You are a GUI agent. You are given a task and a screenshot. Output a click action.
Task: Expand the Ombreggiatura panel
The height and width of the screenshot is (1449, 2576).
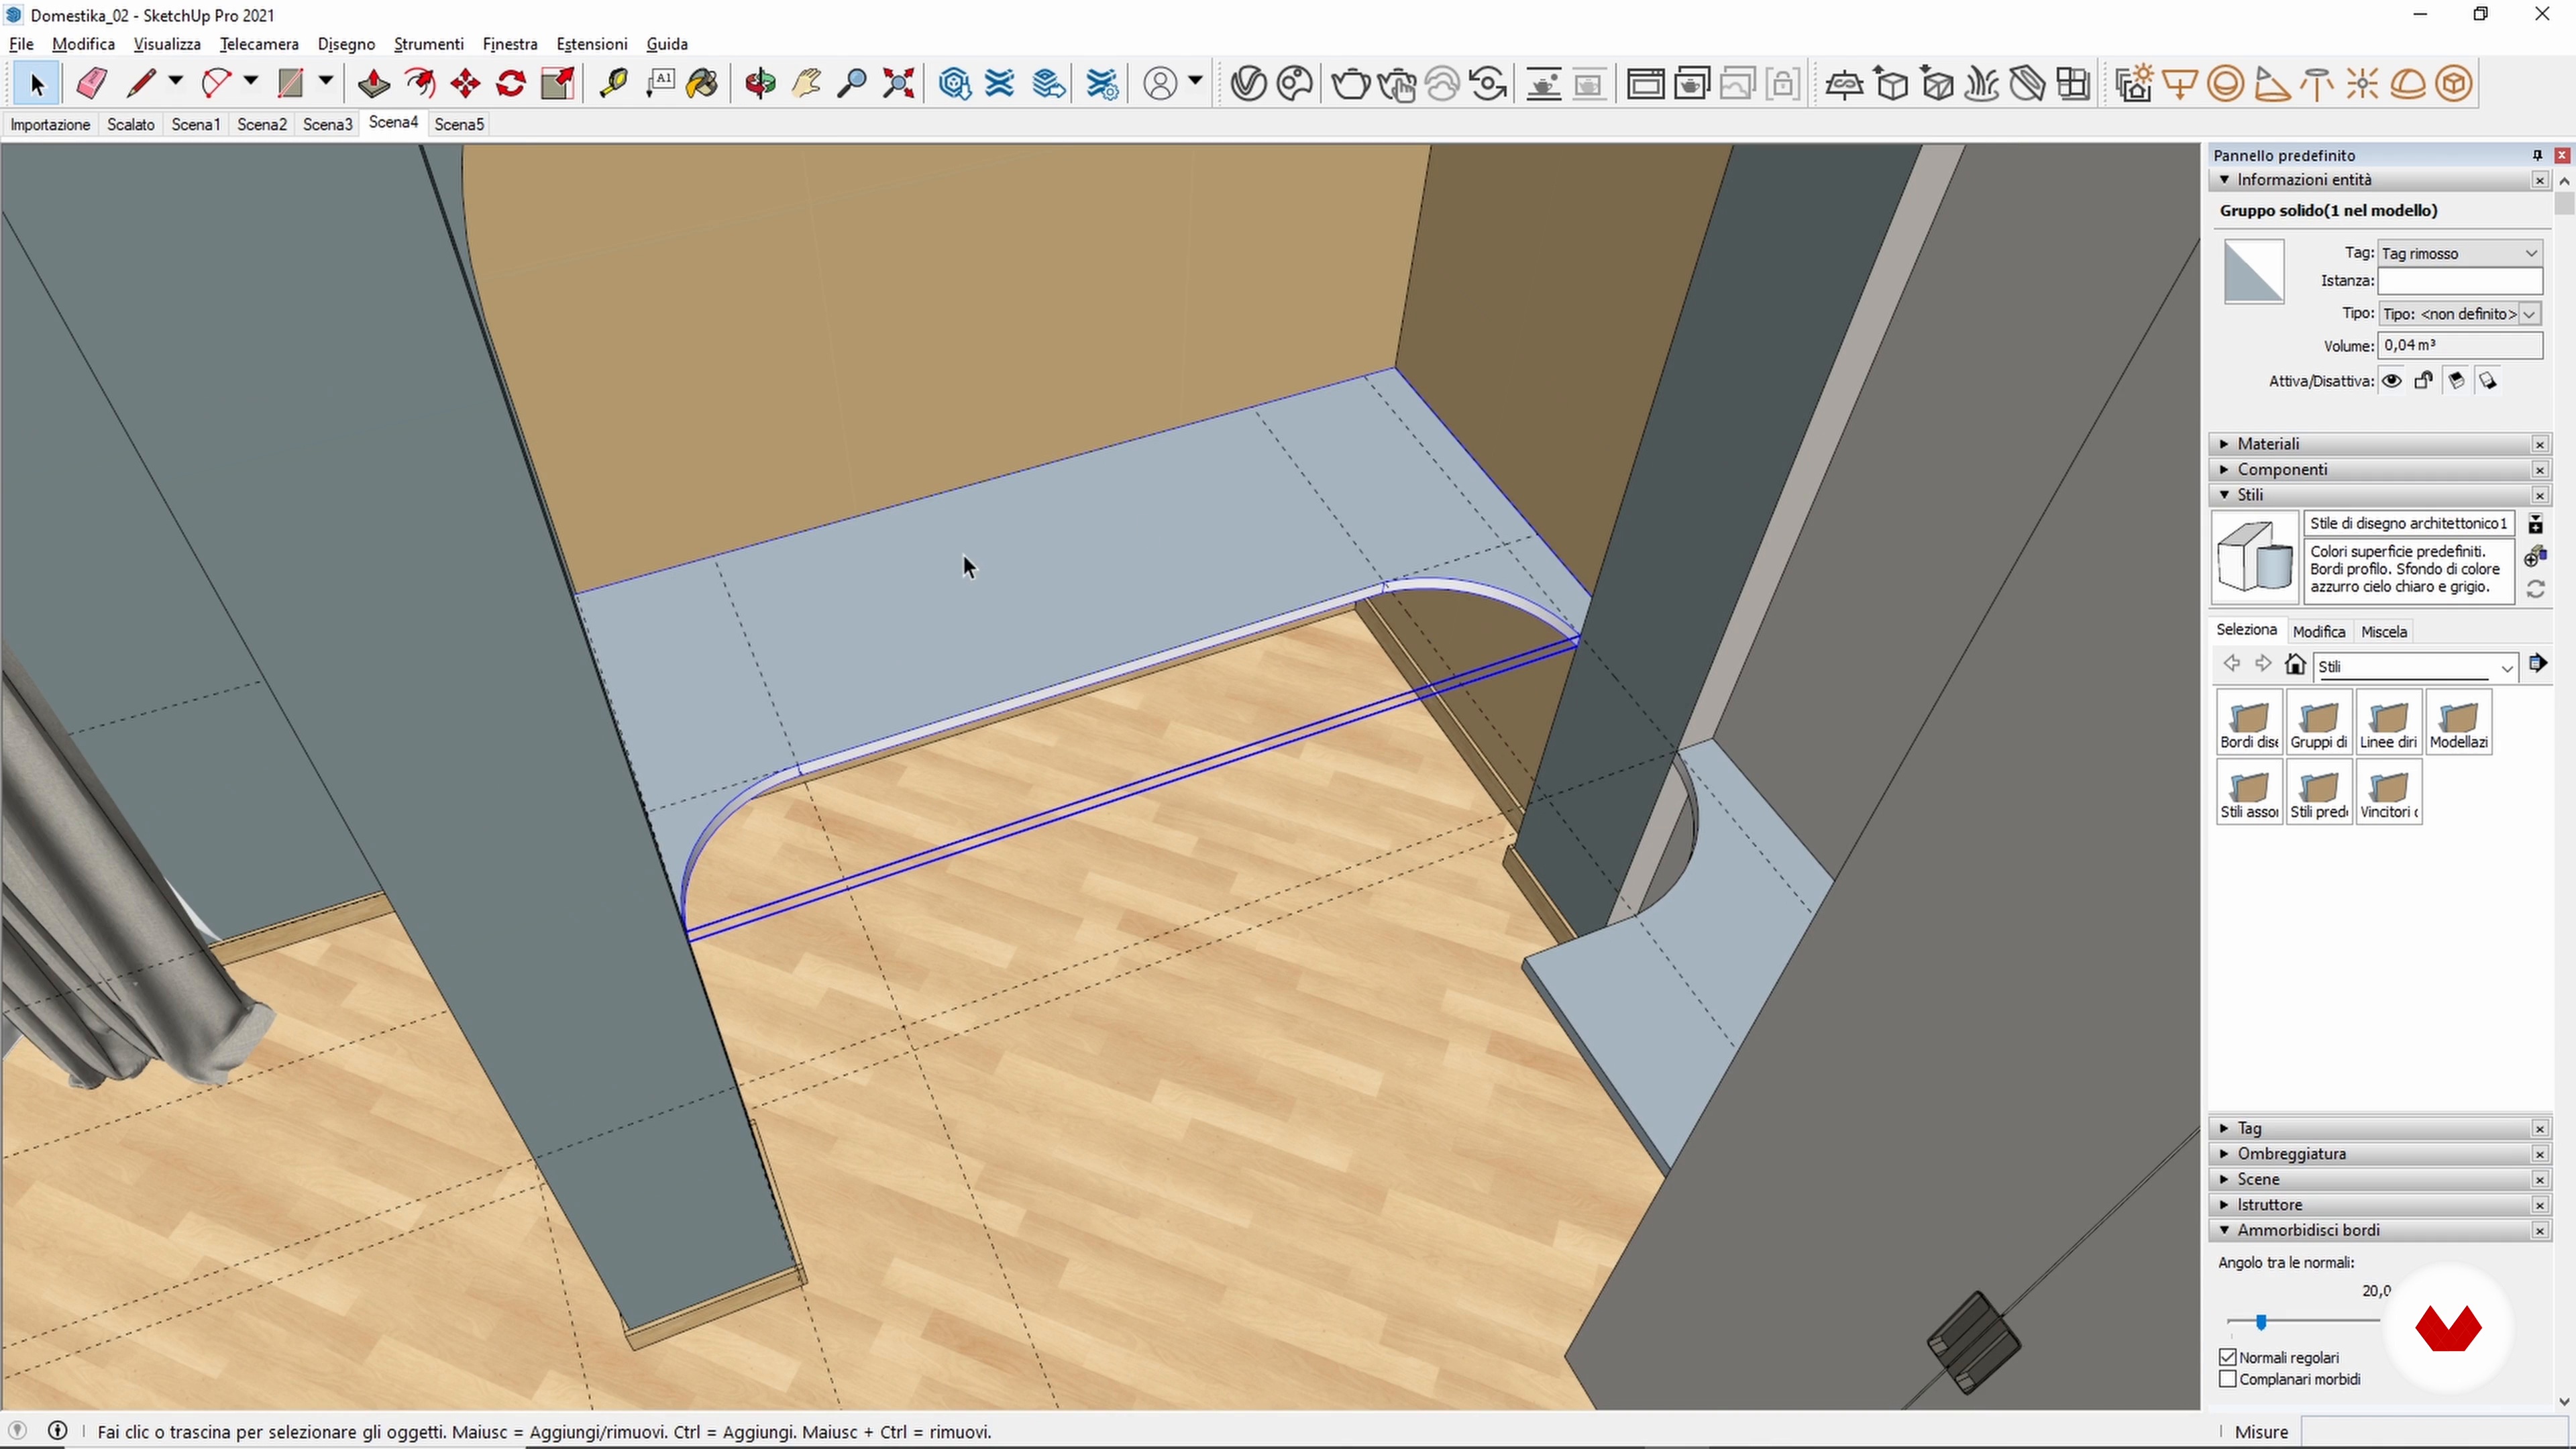pos(2291,1154)
